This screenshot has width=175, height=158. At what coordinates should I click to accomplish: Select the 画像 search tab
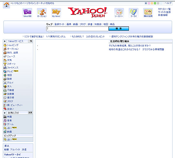69,24
